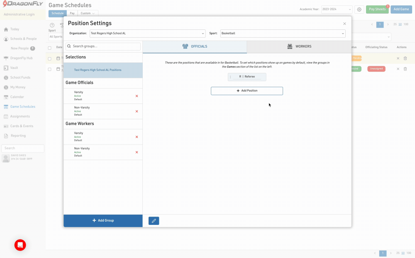Viewport: 415px width, 258px height.
Task: Close the Position Settings dialog
Action: tap(344, 24)
